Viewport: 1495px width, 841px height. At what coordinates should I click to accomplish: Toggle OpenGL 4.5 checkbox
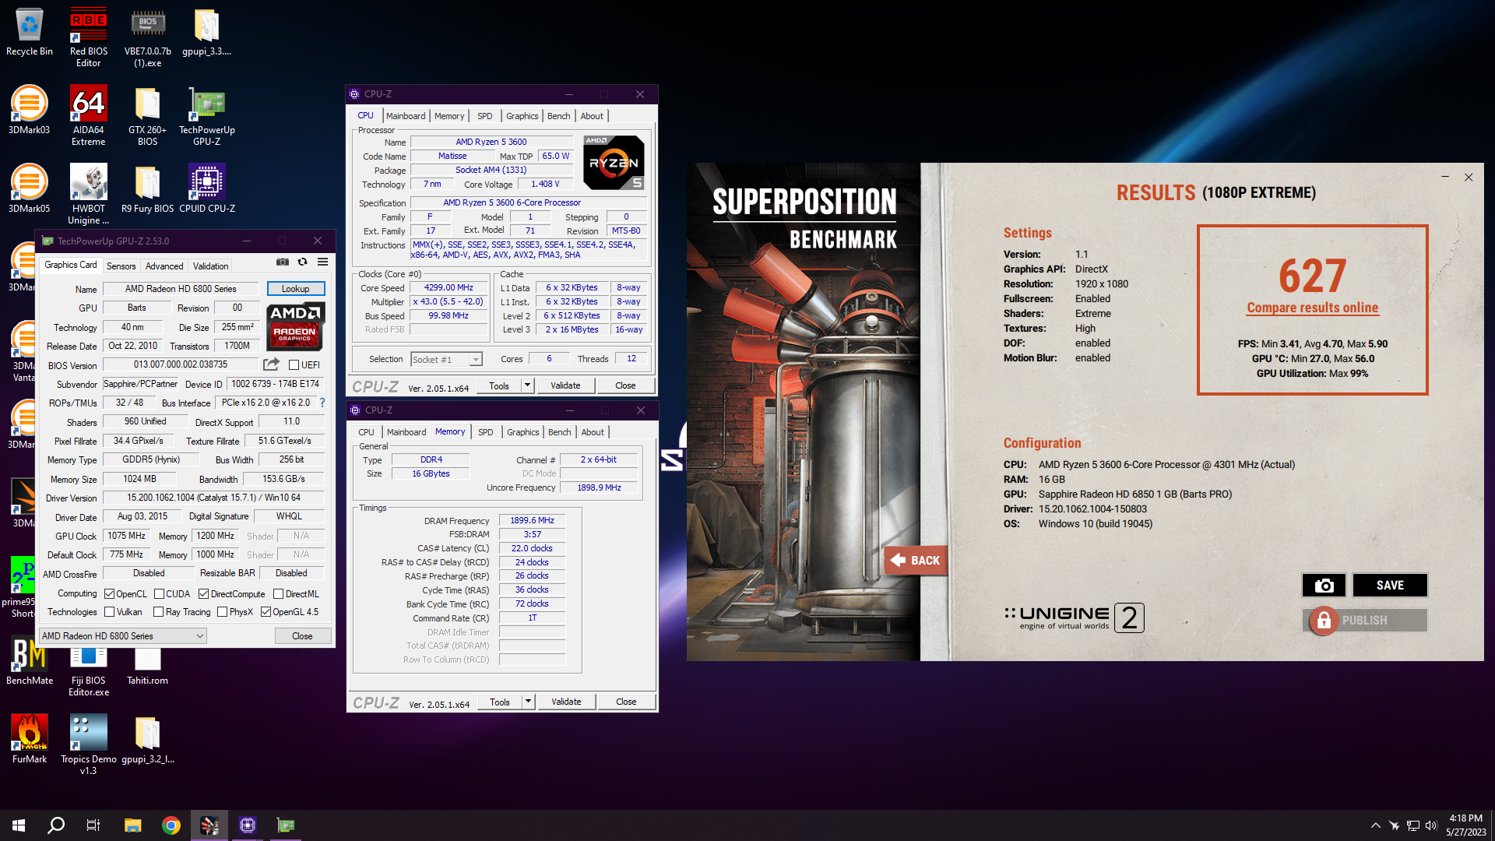[x=266, y=612]
